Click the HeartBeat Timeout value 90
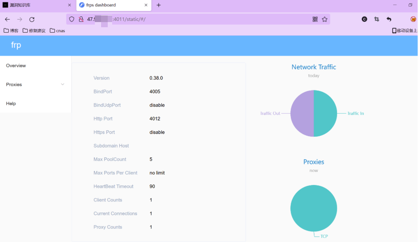Screen dimensions: 418x242 tap(152, 186)
